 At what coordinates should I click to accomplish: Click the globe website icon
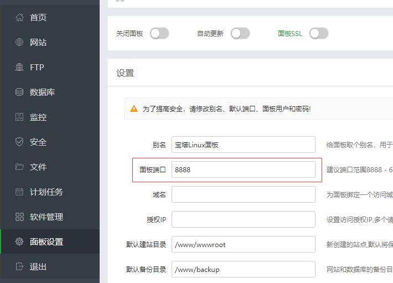pyautogui.click(x=19, y=43)
